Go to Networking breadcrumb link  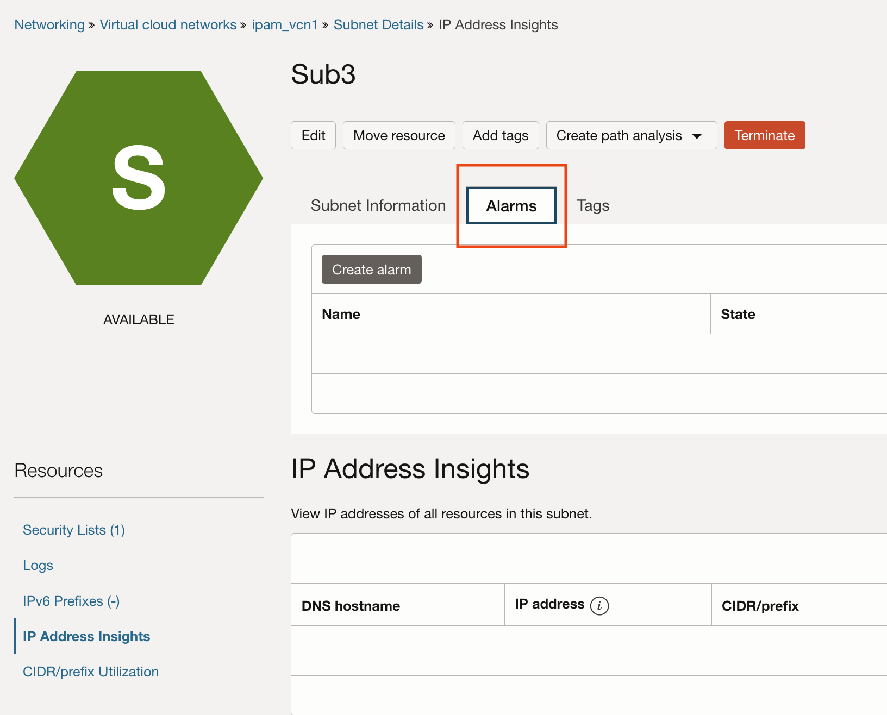(49, 25)
